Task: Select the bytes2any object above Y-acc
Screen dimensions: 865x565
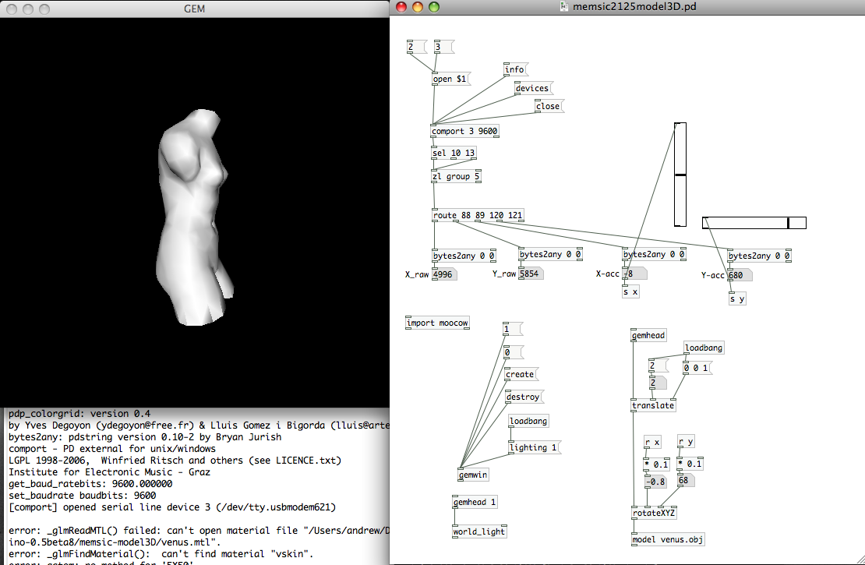Action: (760, 256)
